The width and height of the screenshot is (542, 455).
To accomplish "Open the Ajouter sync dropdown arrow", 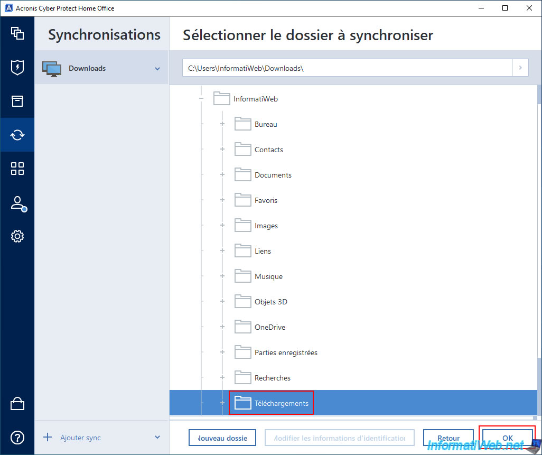I will coord(157,438).
